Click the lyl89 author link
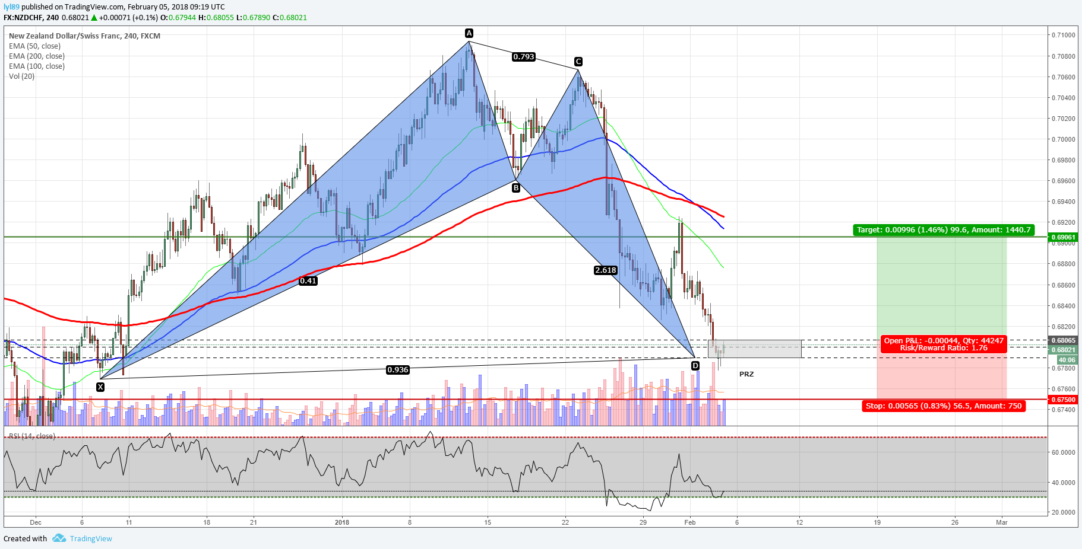1082x549 pixels. (x=11, y=7)
